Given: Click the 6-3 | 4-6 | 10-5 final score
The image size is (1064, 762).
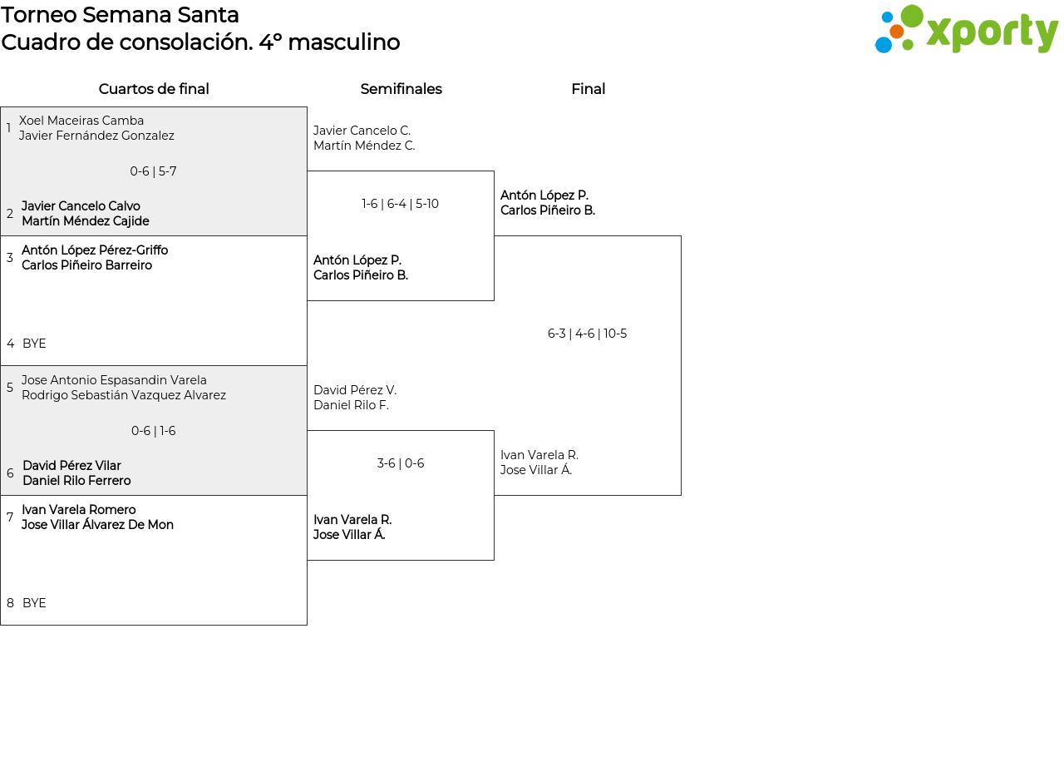Looking at the screenshot, I should (587, 334).
